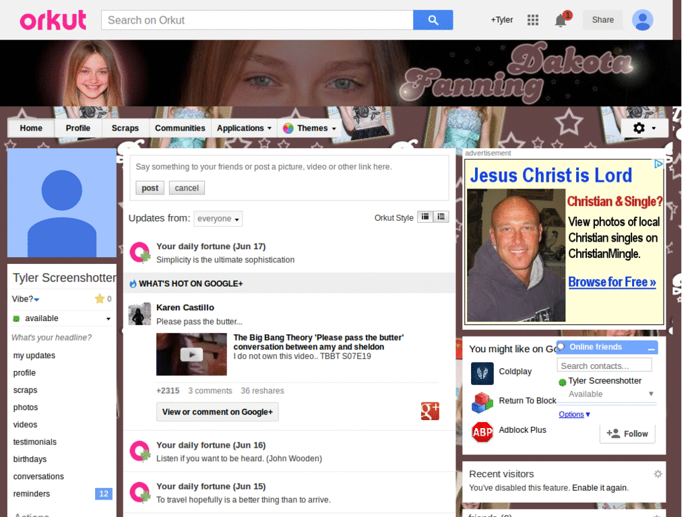690x517 pixels.
Task: Open the account avatar in header
Action: pyautogui.click(x=642, y=20)
